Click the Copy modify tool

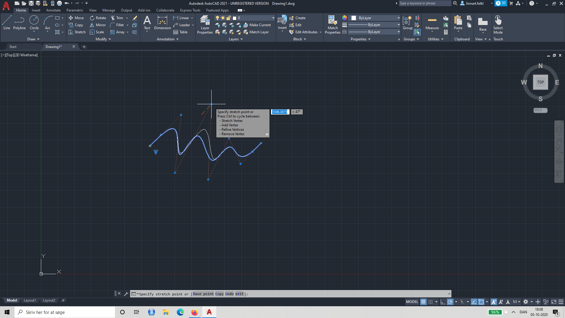(76, 25)
